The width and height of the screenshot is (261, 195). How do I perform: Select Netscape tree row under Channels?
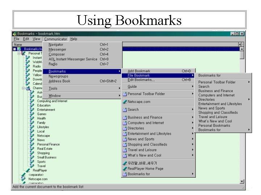43,136
